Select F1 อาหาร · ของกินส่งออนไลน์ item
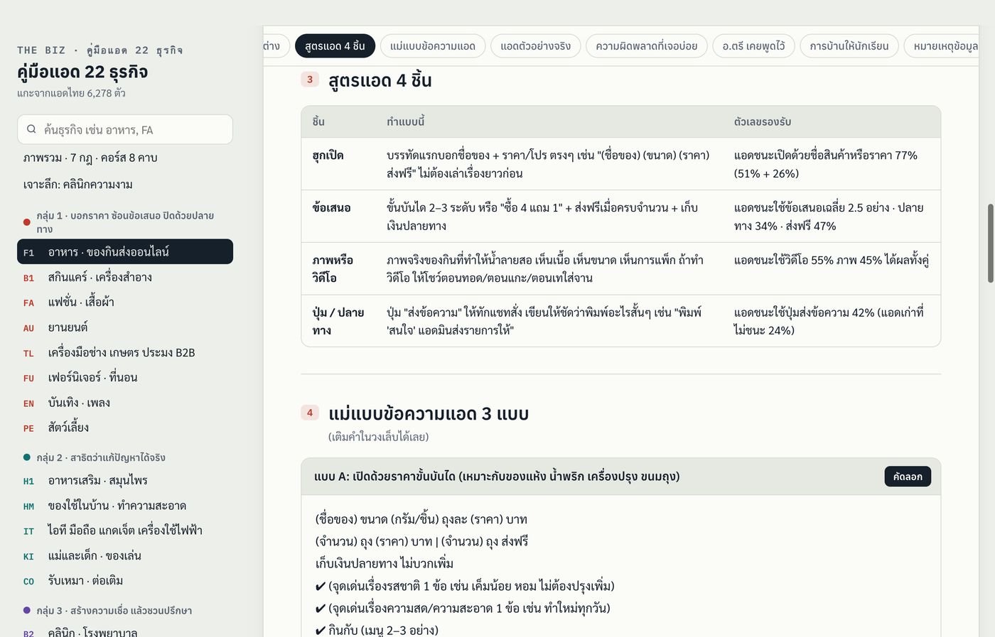 125,252
